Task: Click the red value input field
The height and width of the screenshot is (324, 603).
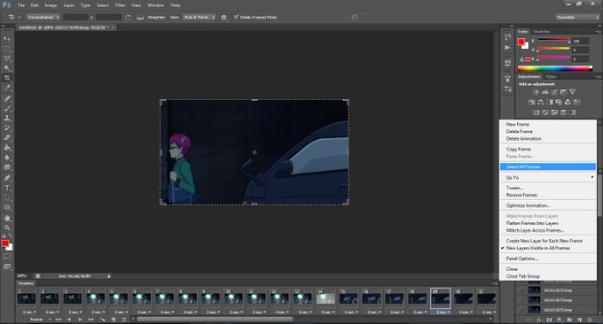Action: point(580,41)
